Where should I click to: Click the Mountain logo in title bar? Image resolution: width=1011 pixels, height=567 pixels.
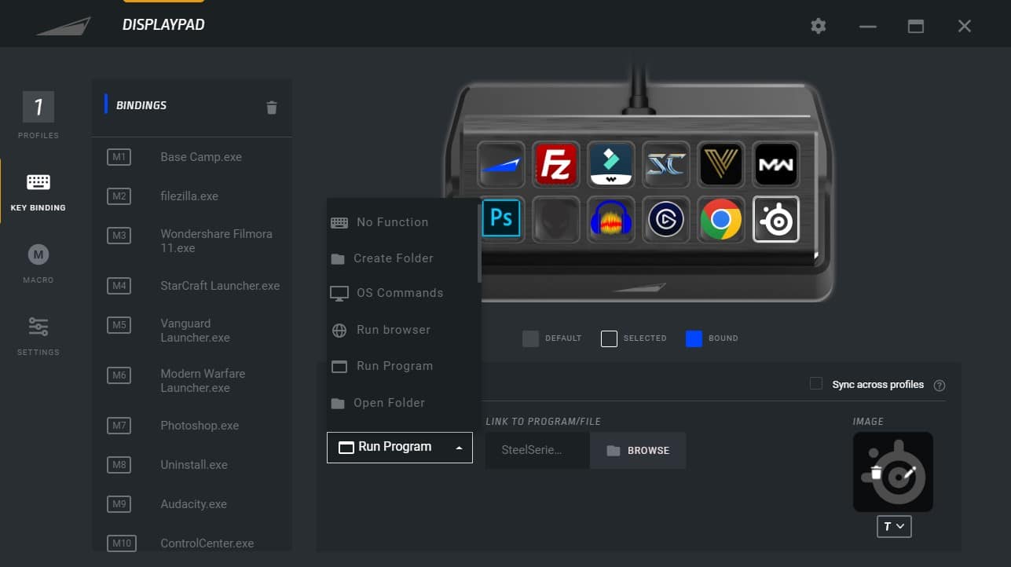(x=63, y=26)
